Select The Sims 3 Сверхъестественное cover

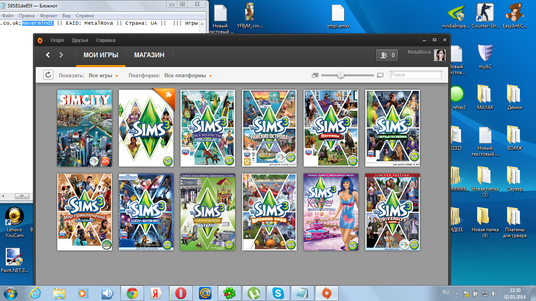392,128
